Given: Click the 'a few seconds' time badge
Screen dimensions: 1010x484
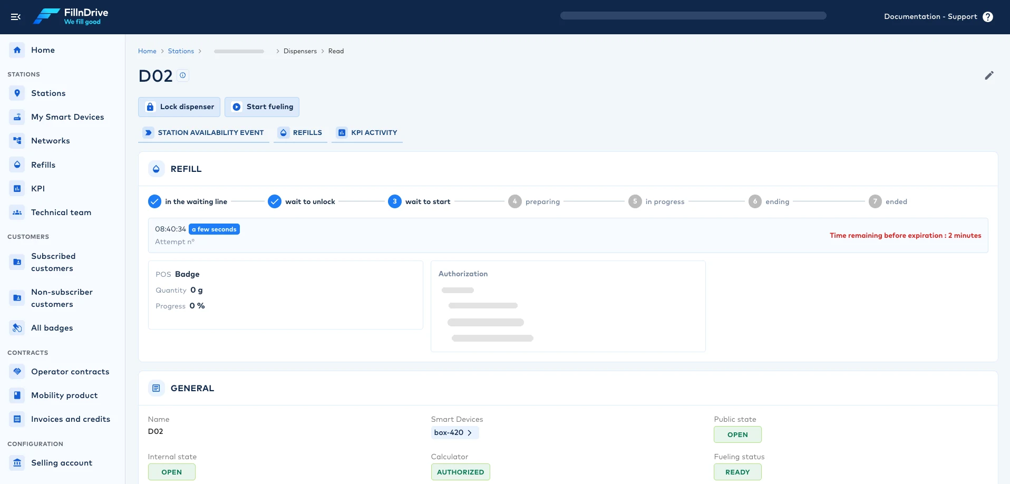Looking at the screenshot, I should (x=214, y=229).
